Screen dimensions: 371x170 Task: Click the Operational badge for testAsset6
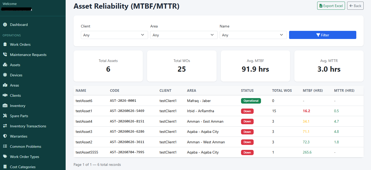(x=251, y=101)
